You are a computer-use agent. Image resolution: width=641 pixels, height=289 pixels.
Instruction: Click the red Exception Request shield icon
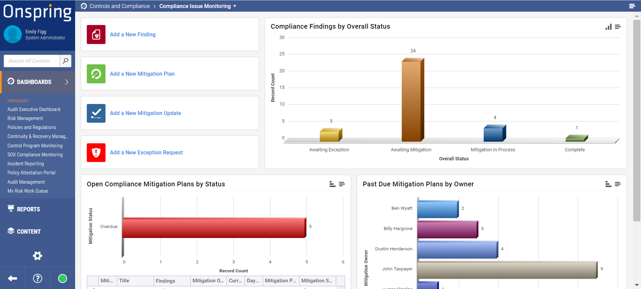(96, 152)
